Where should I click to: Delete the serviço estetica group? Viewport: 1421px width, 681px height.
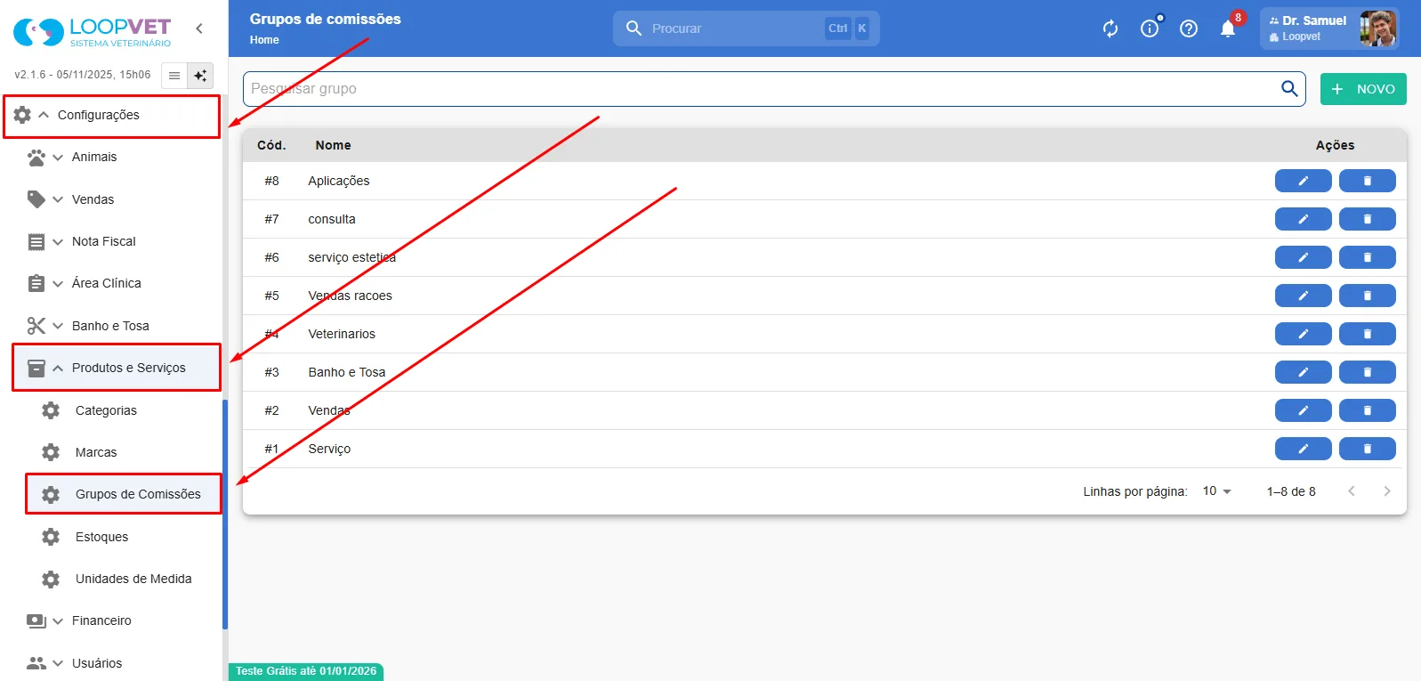pos(1367,257)
